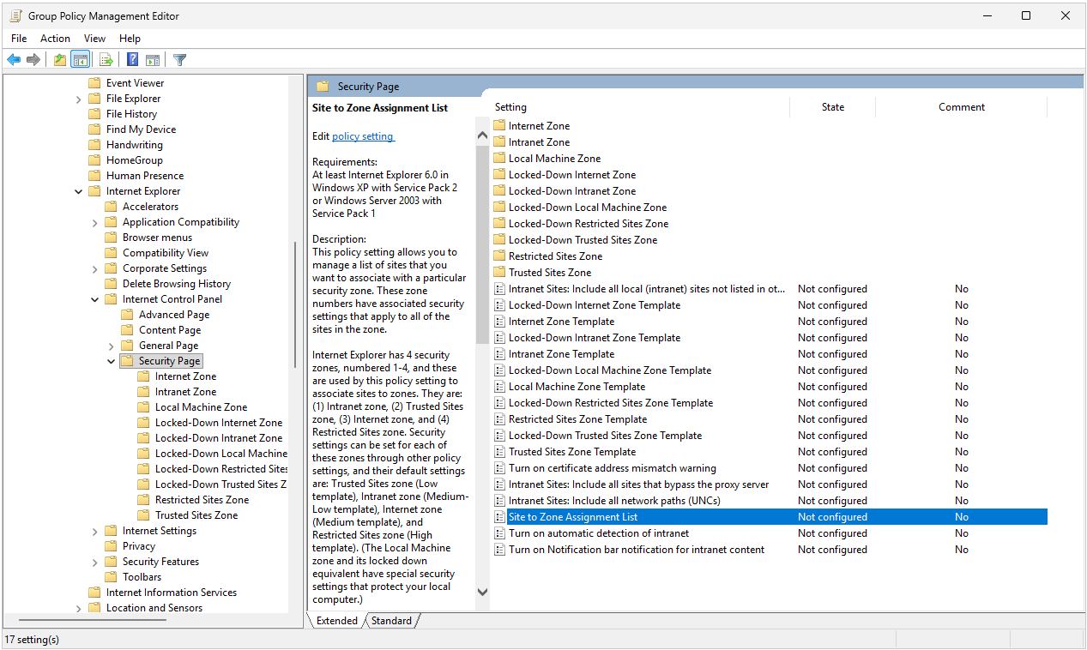Click icon next to Restricted Sites Zone Template
The width and height of the screenshot is (1087, 650).
coord(500,419)
